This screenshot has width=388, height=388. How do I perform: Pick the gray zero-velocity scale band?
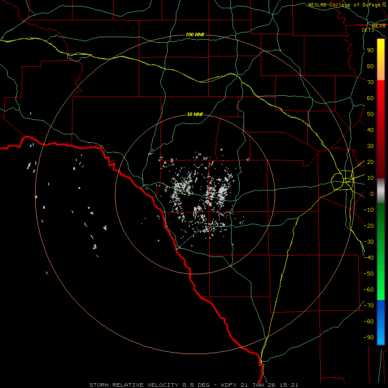381,191
